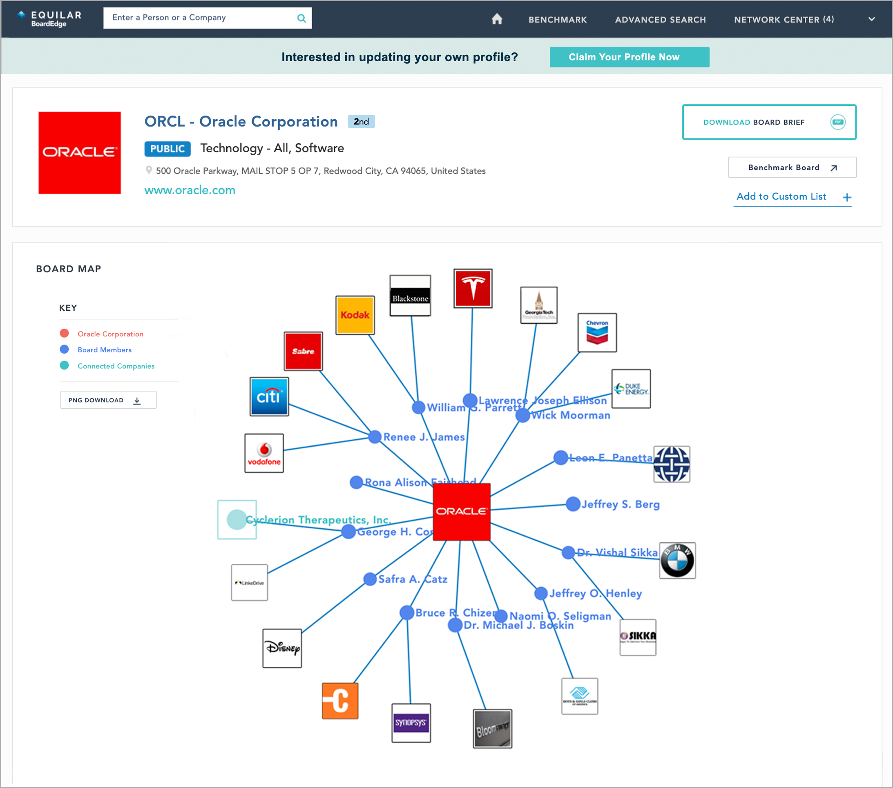
Task: Click the BMW logo node
Action: (x=677, y=561)
